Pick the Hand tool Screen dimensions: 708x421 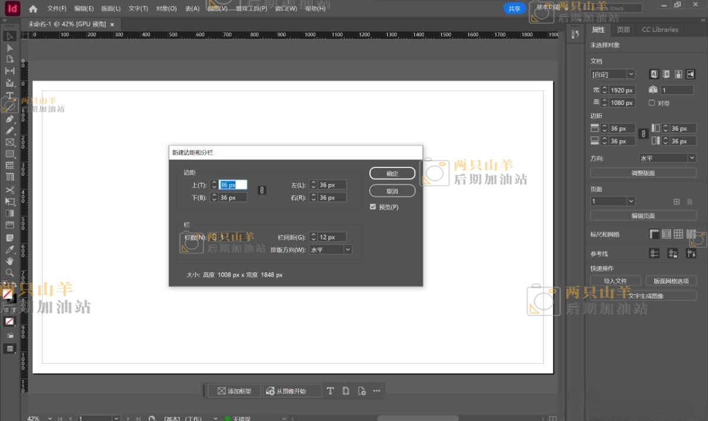point(9,261)
